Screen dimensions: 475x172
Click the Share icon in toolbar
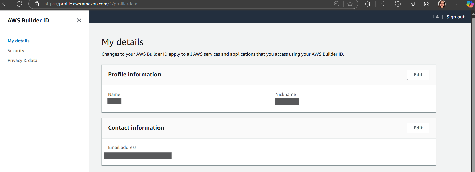tap(426, 4)
